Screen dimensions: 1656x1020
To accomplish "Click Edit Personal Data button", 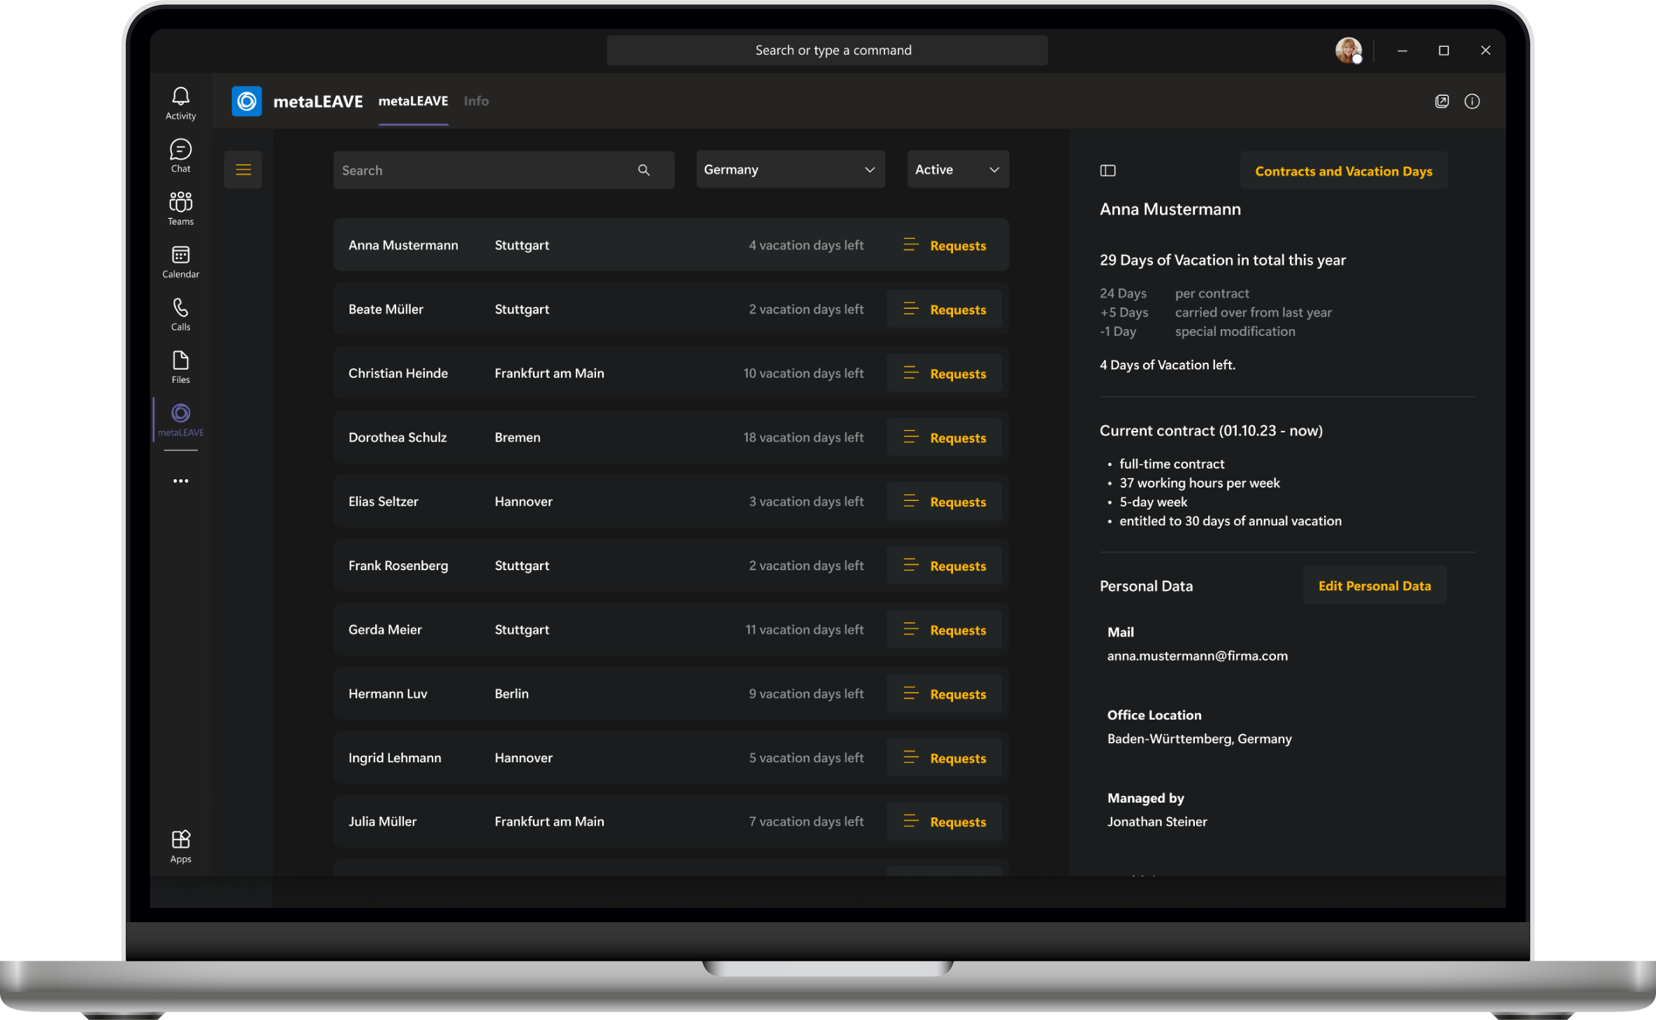I will pyautogui.click(x=1374, y=586).
